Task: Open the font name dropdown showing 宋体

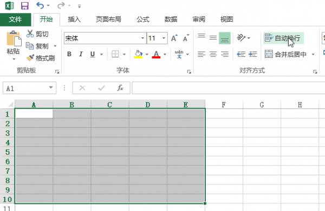Action: pos(142,38)
